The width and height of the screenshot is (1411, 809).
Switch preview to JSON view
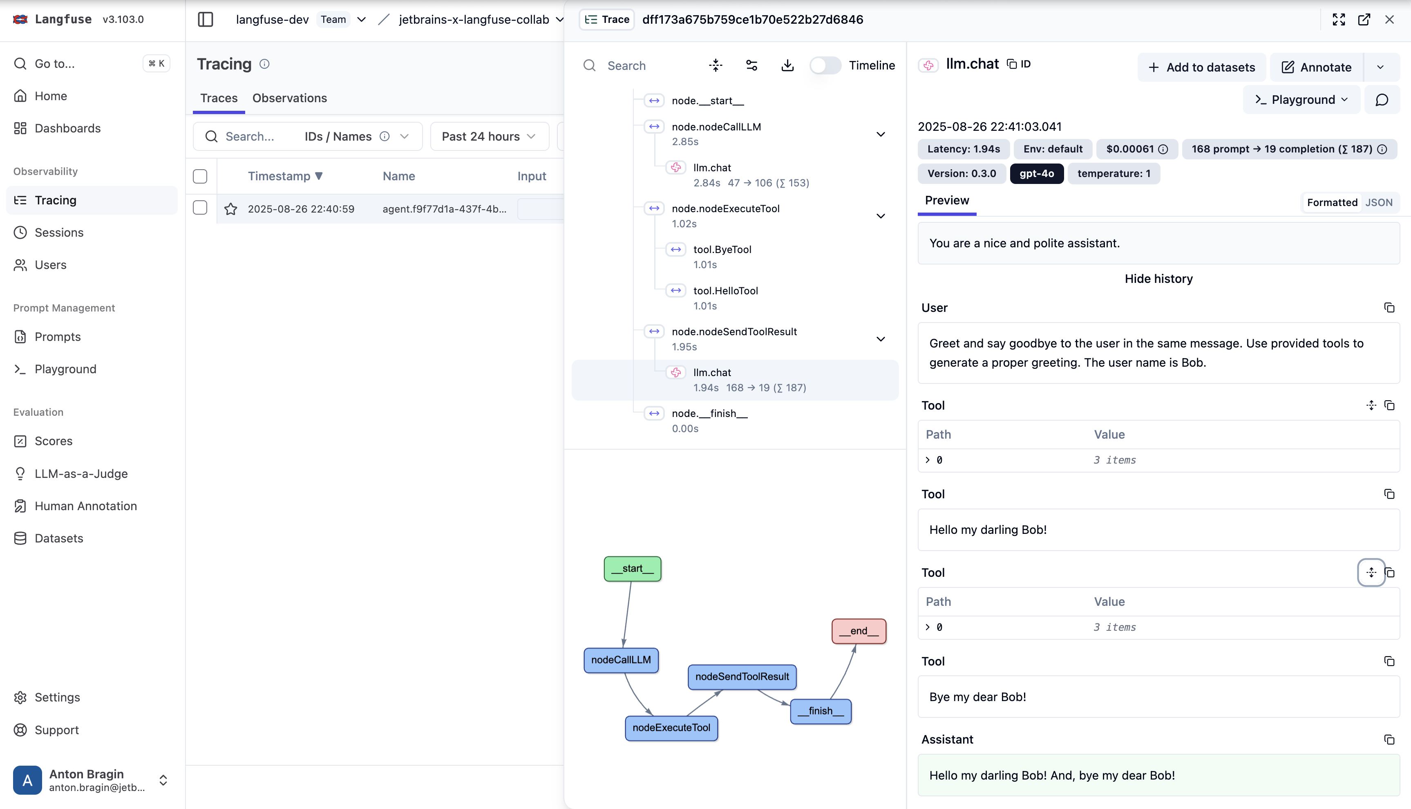click(1378, 202)
